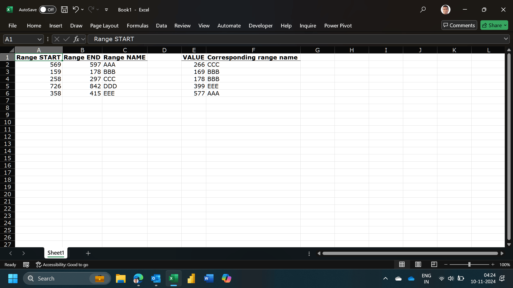The height and width of the screenshot is (288, 513).
Task: Open the search magnifier in title bar
Action: pyautogui.click(x=423, y=10)
